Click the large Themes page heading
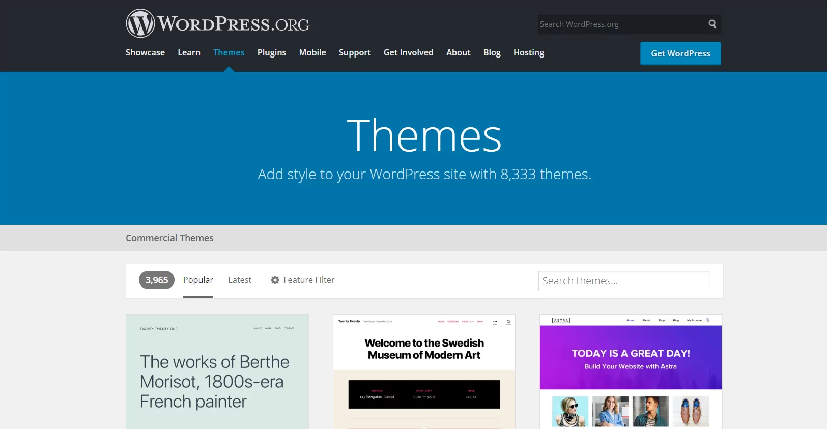The image size is (827, 429). tap(424, 136)
